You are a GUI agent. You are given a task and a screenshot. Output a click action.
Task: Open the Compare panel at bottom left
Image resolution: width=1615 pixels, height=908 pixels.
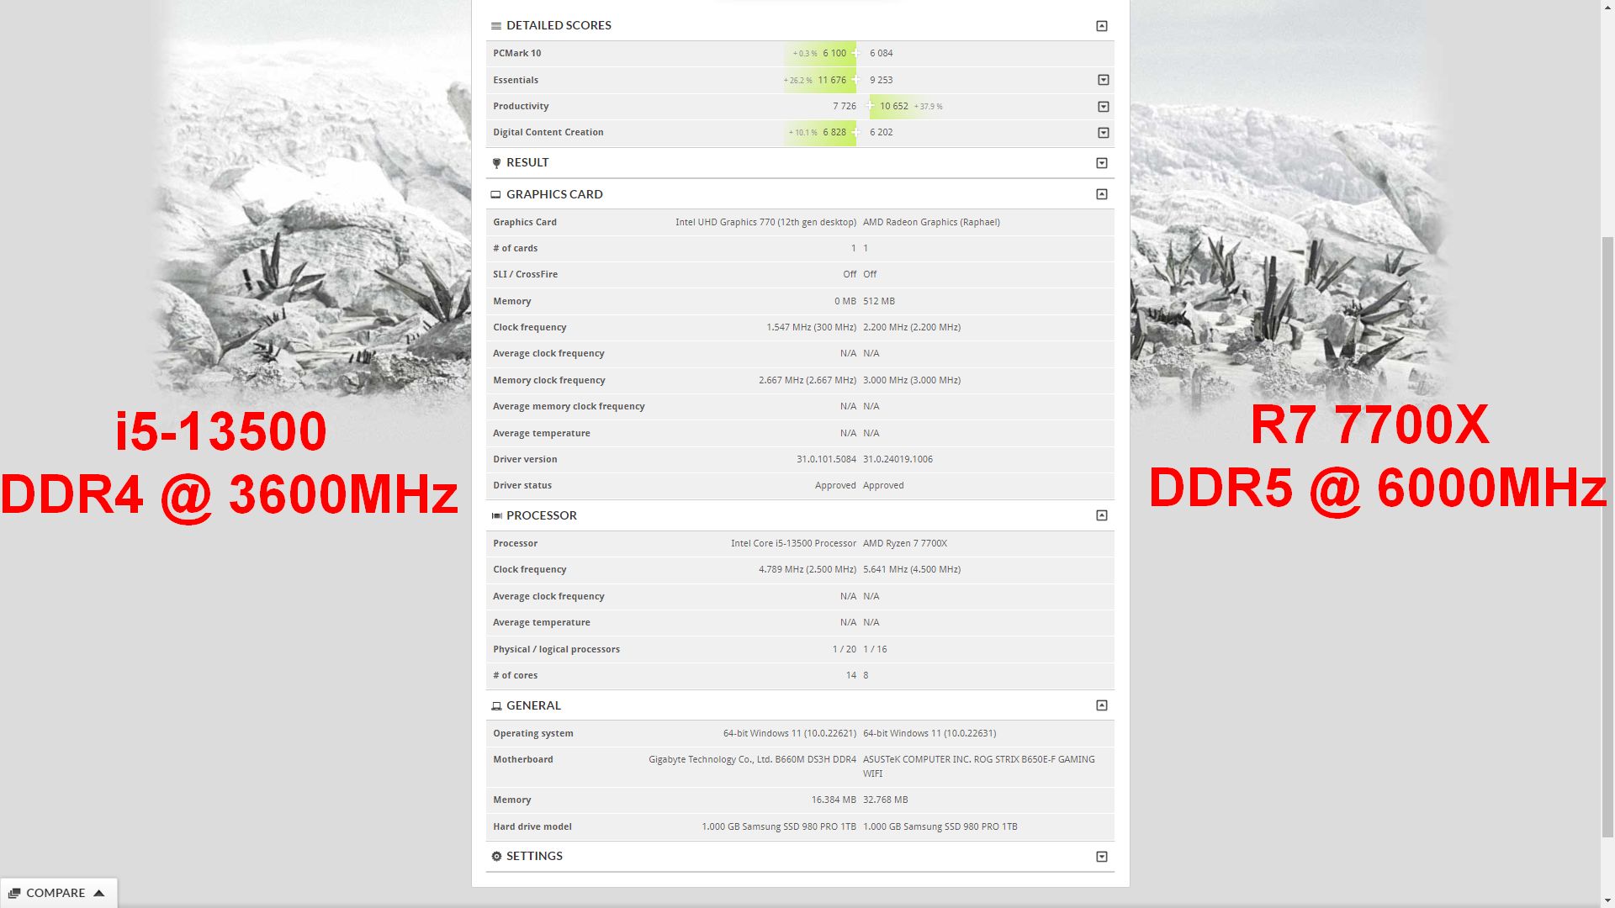[x=58, y=893]
